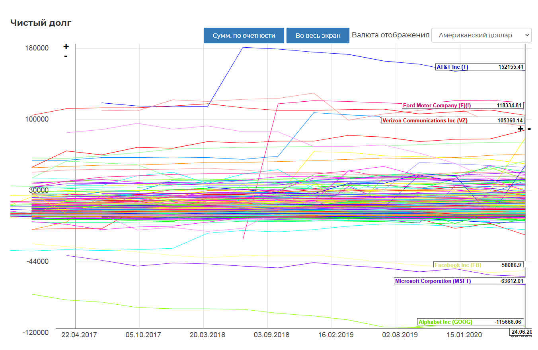Click the 05.10.2017 date on the X axis
Screen dimensions: 538x350
click(143, 335)
